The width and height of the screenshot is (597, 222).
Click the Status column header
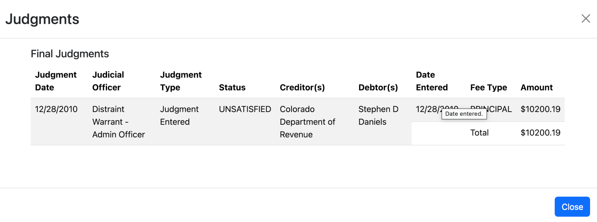pyautogui.click(x=232, y=87)
